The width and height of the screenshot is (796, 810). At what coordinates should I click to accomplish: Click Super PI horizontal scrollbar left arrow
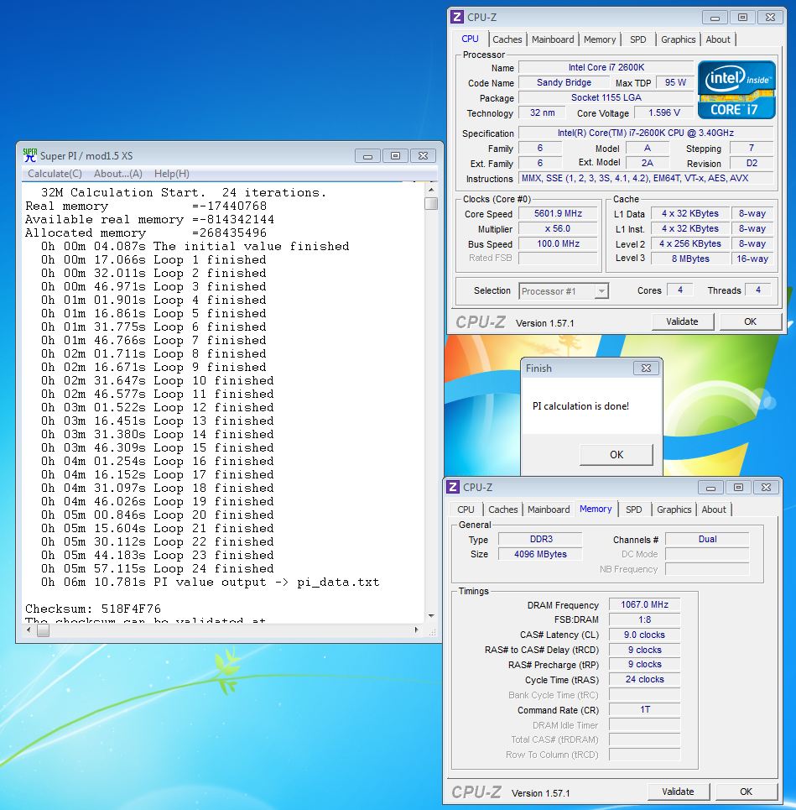tap(29, 630)
